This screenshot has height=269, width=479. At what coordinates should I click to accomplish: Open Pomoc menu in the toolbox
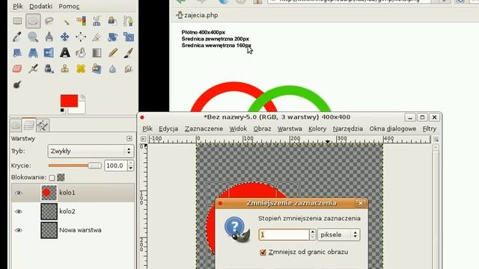pos(69,6)
